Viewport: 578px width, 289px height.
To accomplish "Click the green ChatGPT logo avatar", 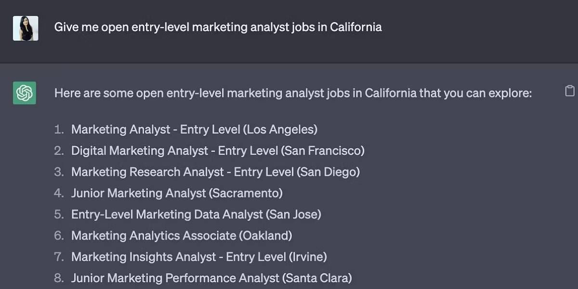I will pos(25,92).
